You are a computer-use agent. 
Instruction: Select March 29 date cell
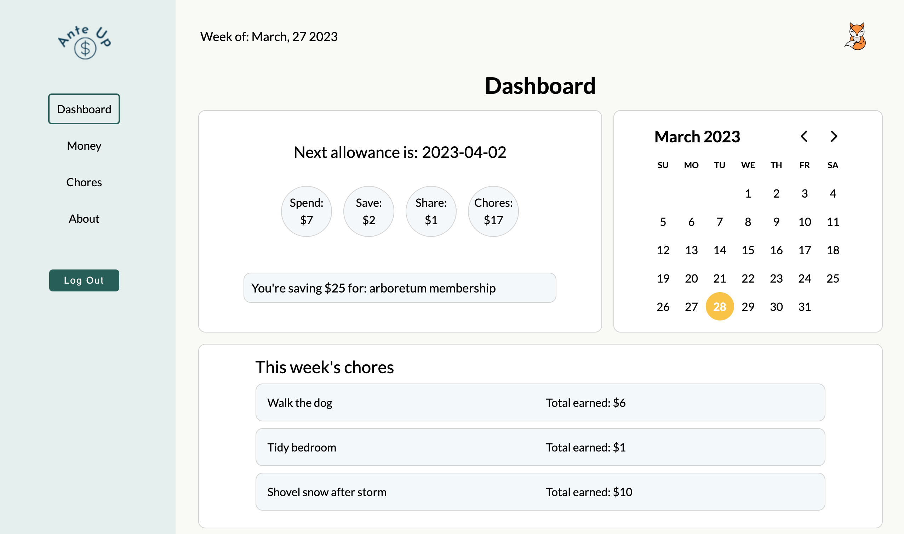(x=748, y=307)
